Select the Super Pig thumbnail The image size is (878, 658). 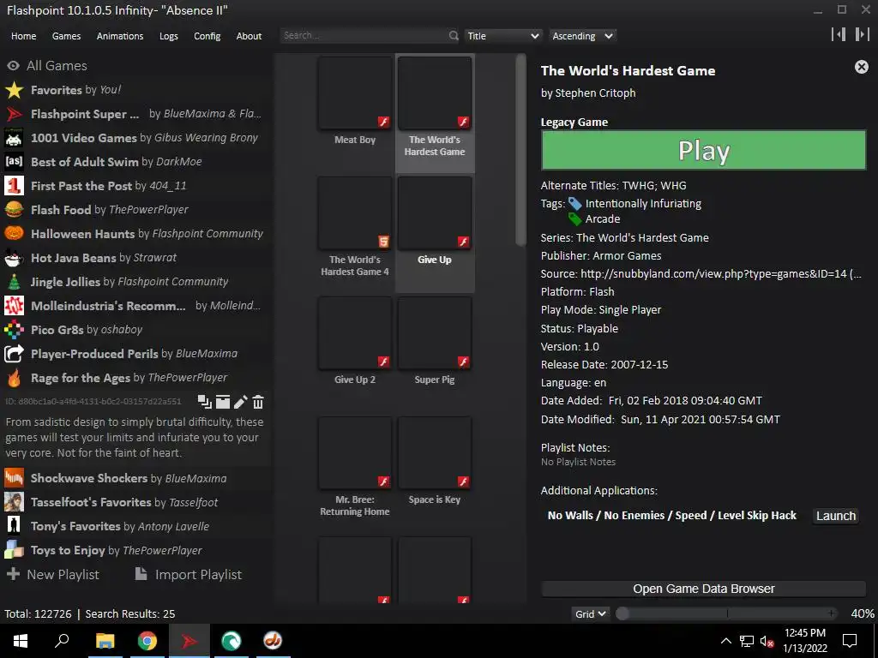coord(435,333)
